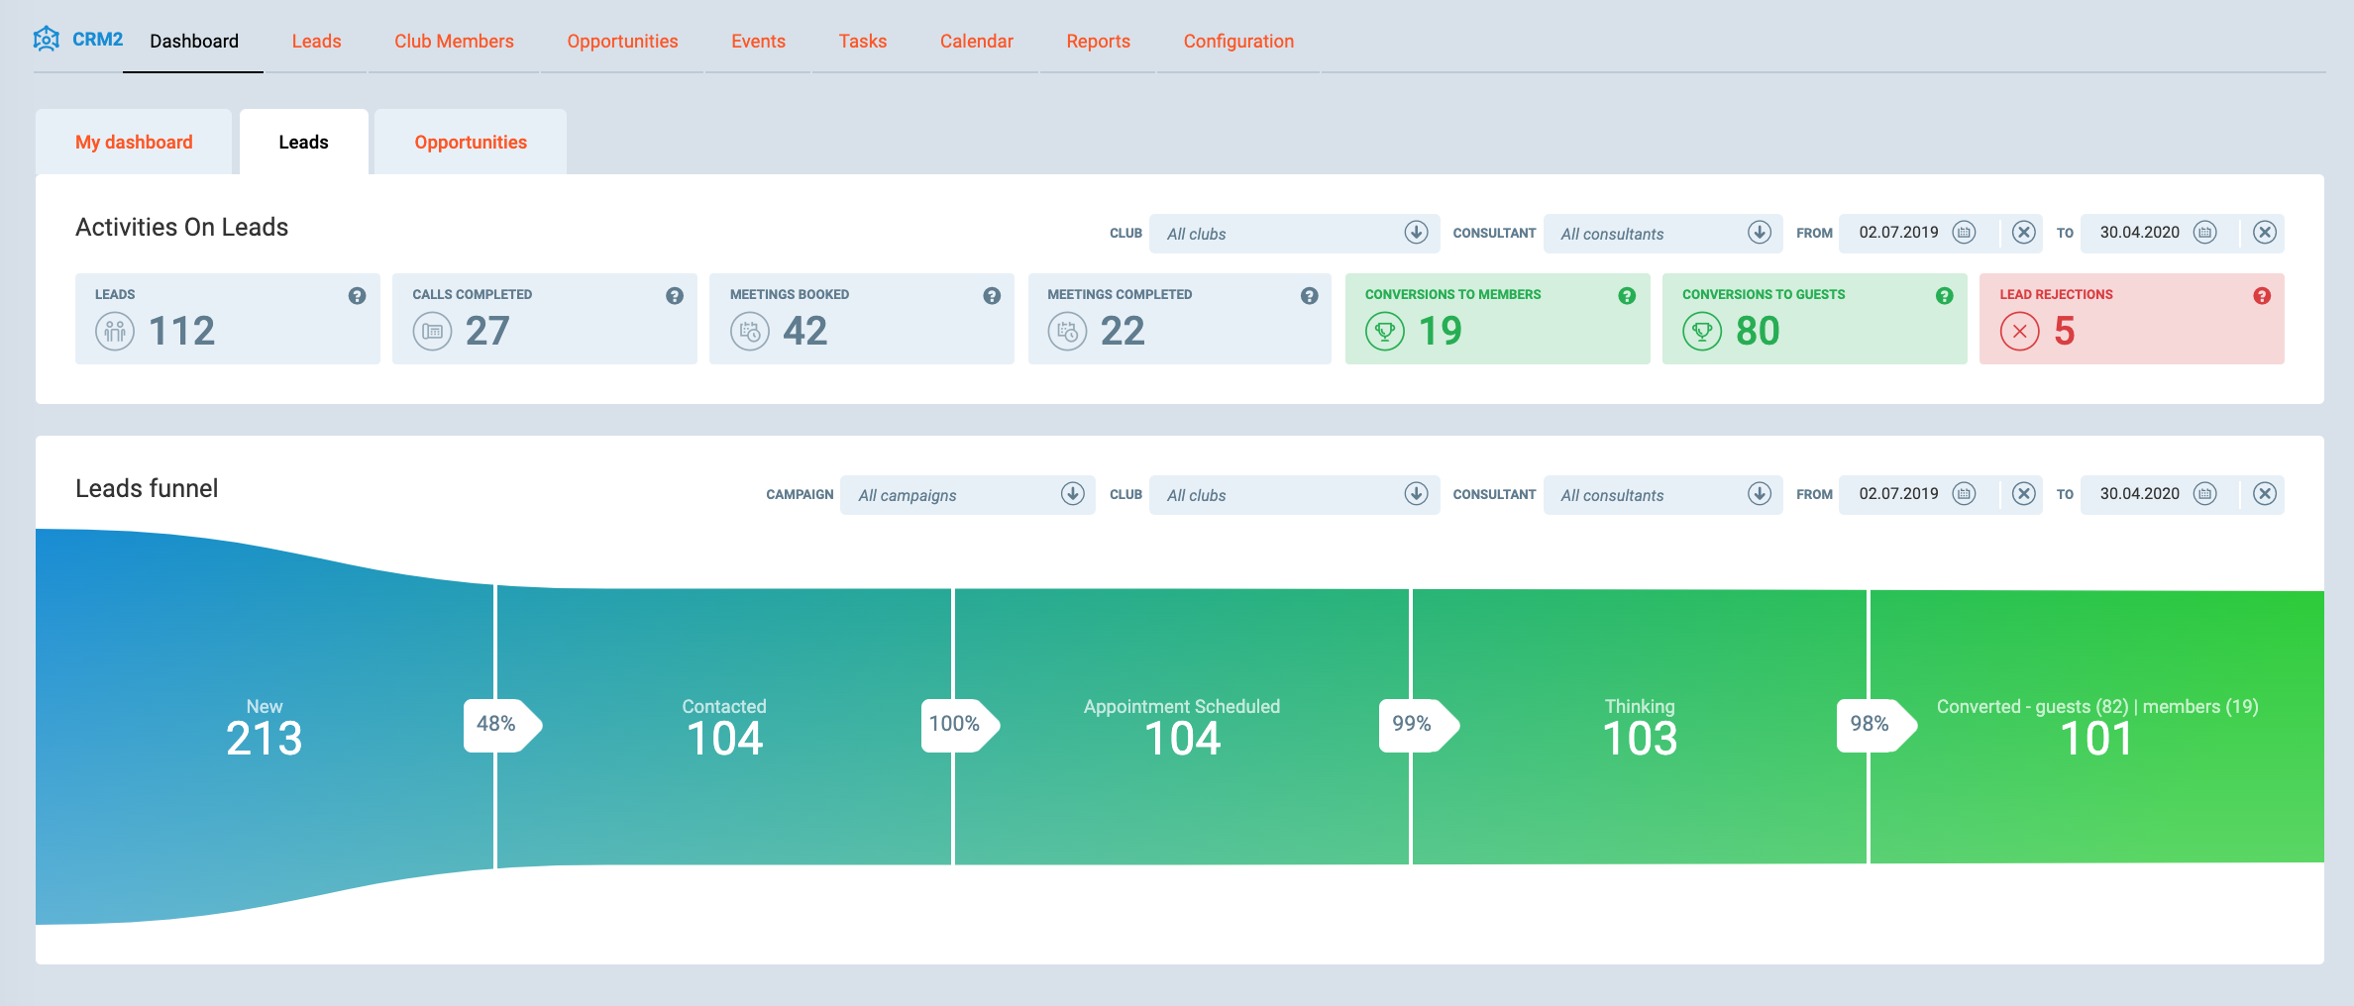
Task: Clear the Leads funnel From date
Action: 2023,494
